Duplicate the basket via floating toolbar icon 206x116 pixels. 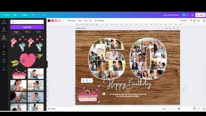(83, 80)
